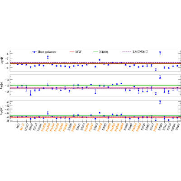Click the N7678 axis label

coord(168,127)
